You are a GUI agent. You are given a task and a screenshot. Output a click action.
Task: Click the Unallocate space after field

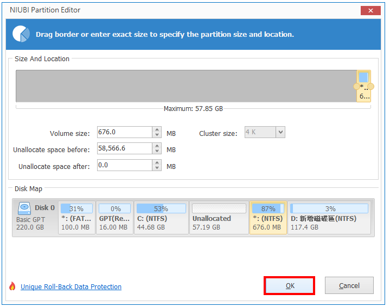pos(125,165)
